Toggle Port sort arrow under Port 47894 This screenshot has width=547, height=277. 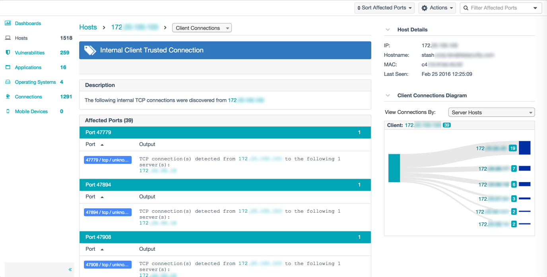pos(102,197)
